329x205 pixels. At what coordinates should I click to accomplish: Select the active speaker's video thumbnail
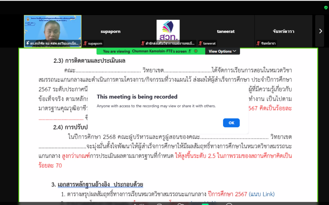point(53,30)
